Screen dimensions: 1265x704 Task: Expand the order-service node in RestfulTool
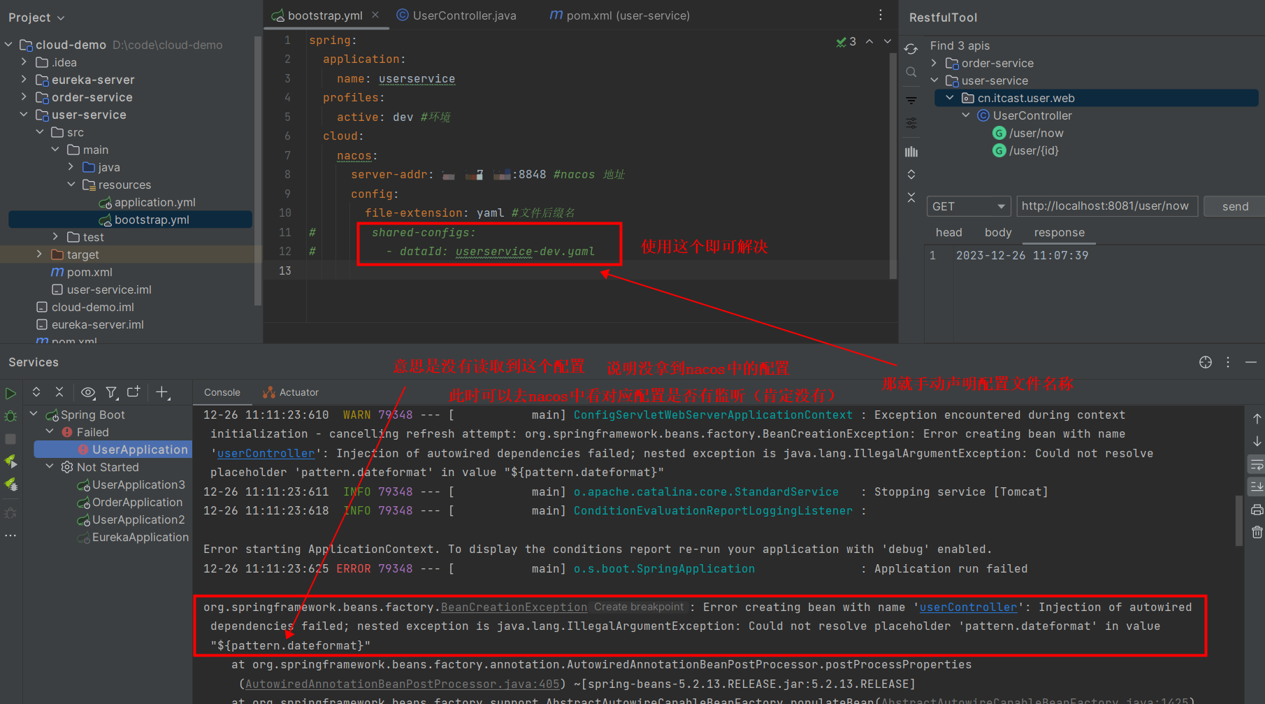pos(934,63)
